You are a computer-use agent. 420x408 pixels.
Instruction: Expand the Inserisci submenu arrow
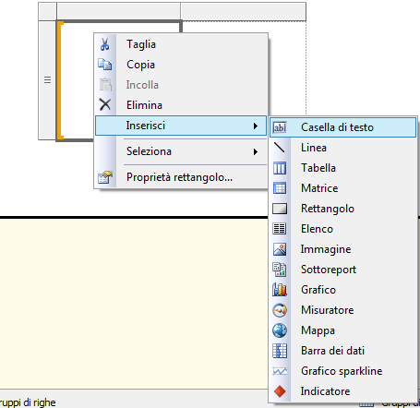255,126
